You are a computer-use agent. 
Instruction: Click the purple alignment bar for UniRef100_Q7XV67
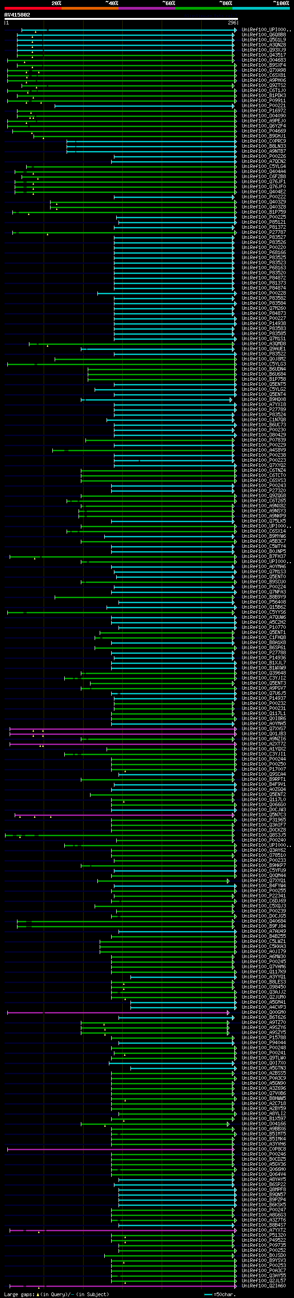click(x=123, y=728)
